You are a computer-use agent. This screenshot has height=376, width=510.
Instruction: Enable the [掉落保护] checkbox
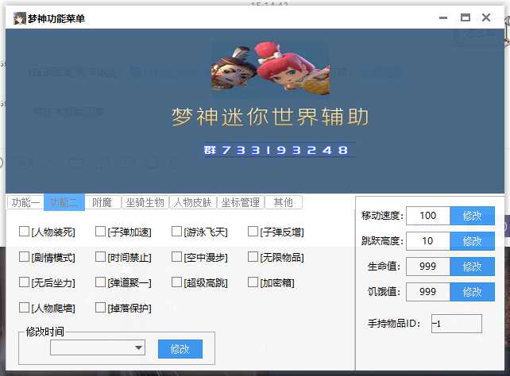point(101,308)
